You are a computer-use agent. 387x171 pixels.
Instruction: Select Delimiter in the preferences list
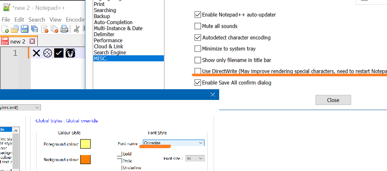[x=104, y=34]
